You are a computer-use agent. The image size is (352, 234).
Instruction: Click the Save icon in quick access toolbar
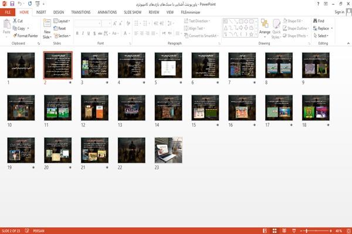pos(12,4)
